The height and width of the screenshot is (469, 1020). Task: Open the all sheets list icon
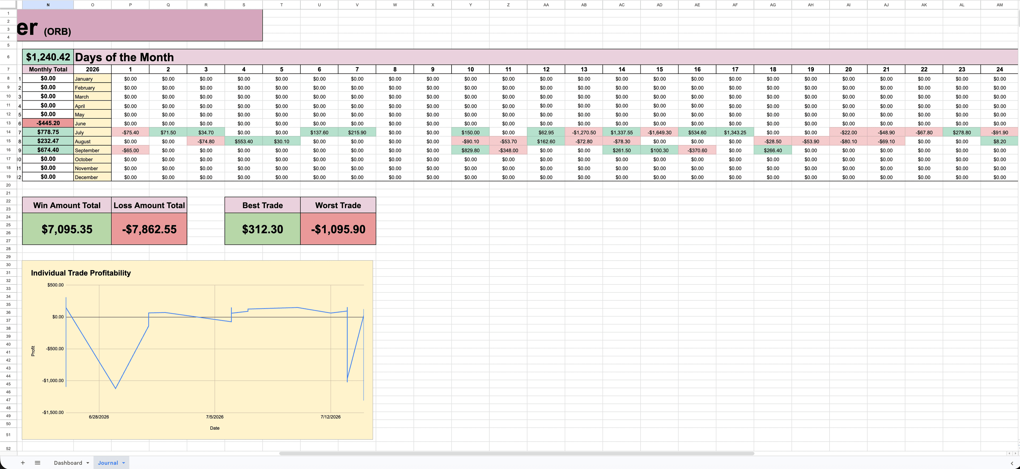[38, 463]
